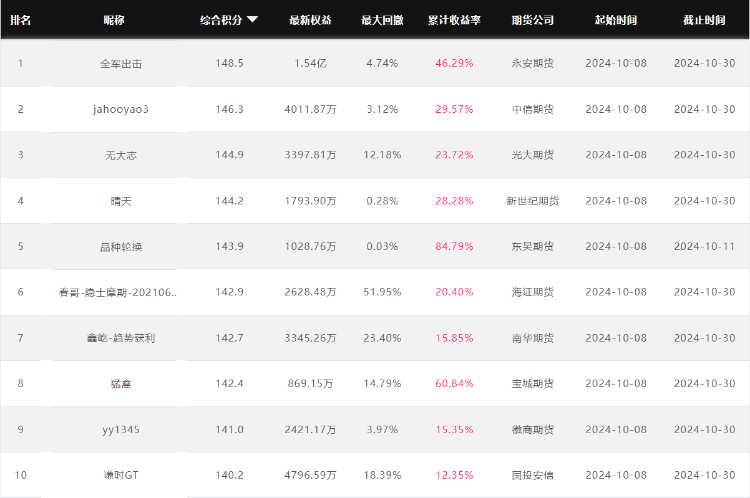Click the 15.35% cumulative return value
The image size is (750, 498).
(454, 429)
